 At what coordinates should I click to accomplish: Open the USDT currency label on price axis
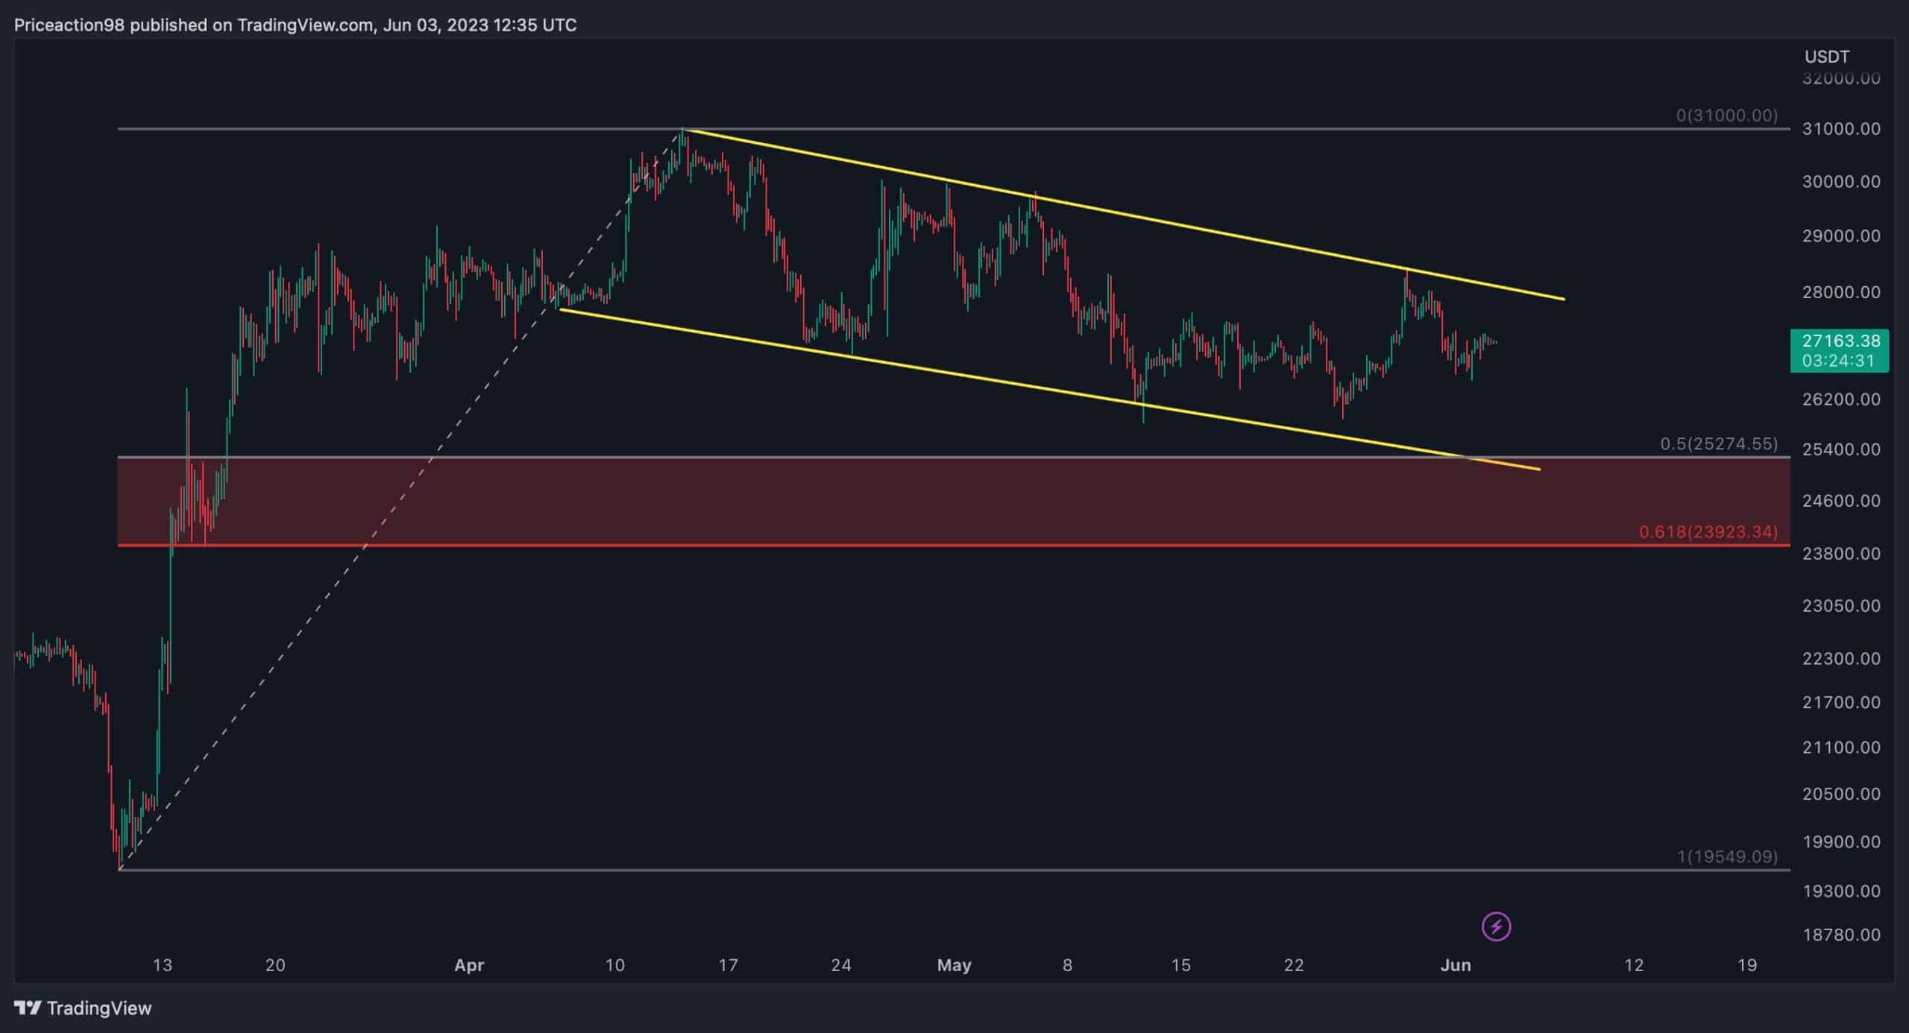pyautogui.click(x=1826, y=57)
